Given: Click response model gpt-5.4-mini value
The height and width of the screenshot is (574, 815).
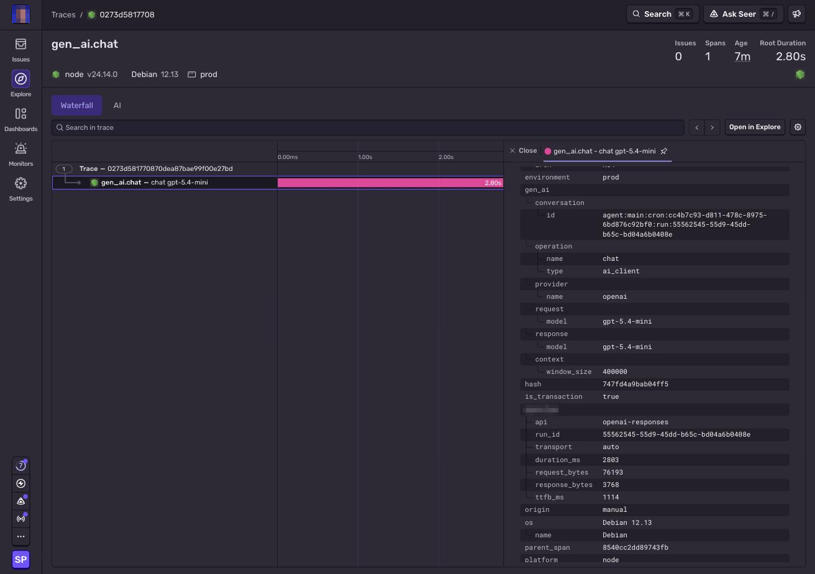Looking at the screenshot, I should (x=627, y=347).
